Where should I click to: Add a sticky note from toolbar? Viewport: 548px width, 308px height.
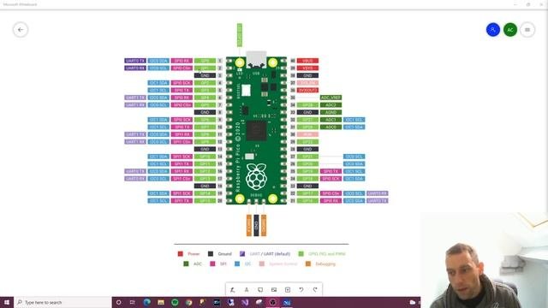(x=260, y=289)
